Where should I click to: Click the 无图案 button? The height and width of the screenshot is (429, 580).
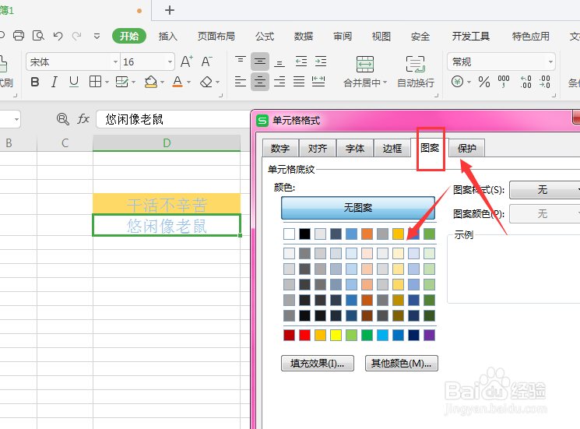coord(357,208)
